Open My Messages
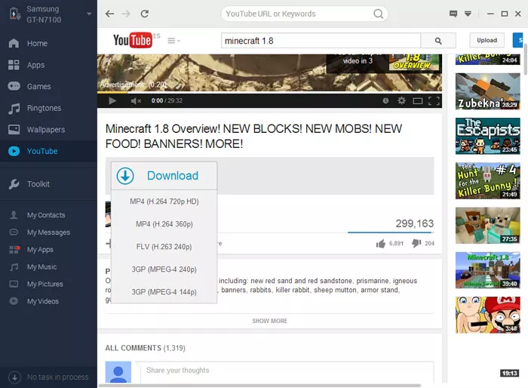 48,232
